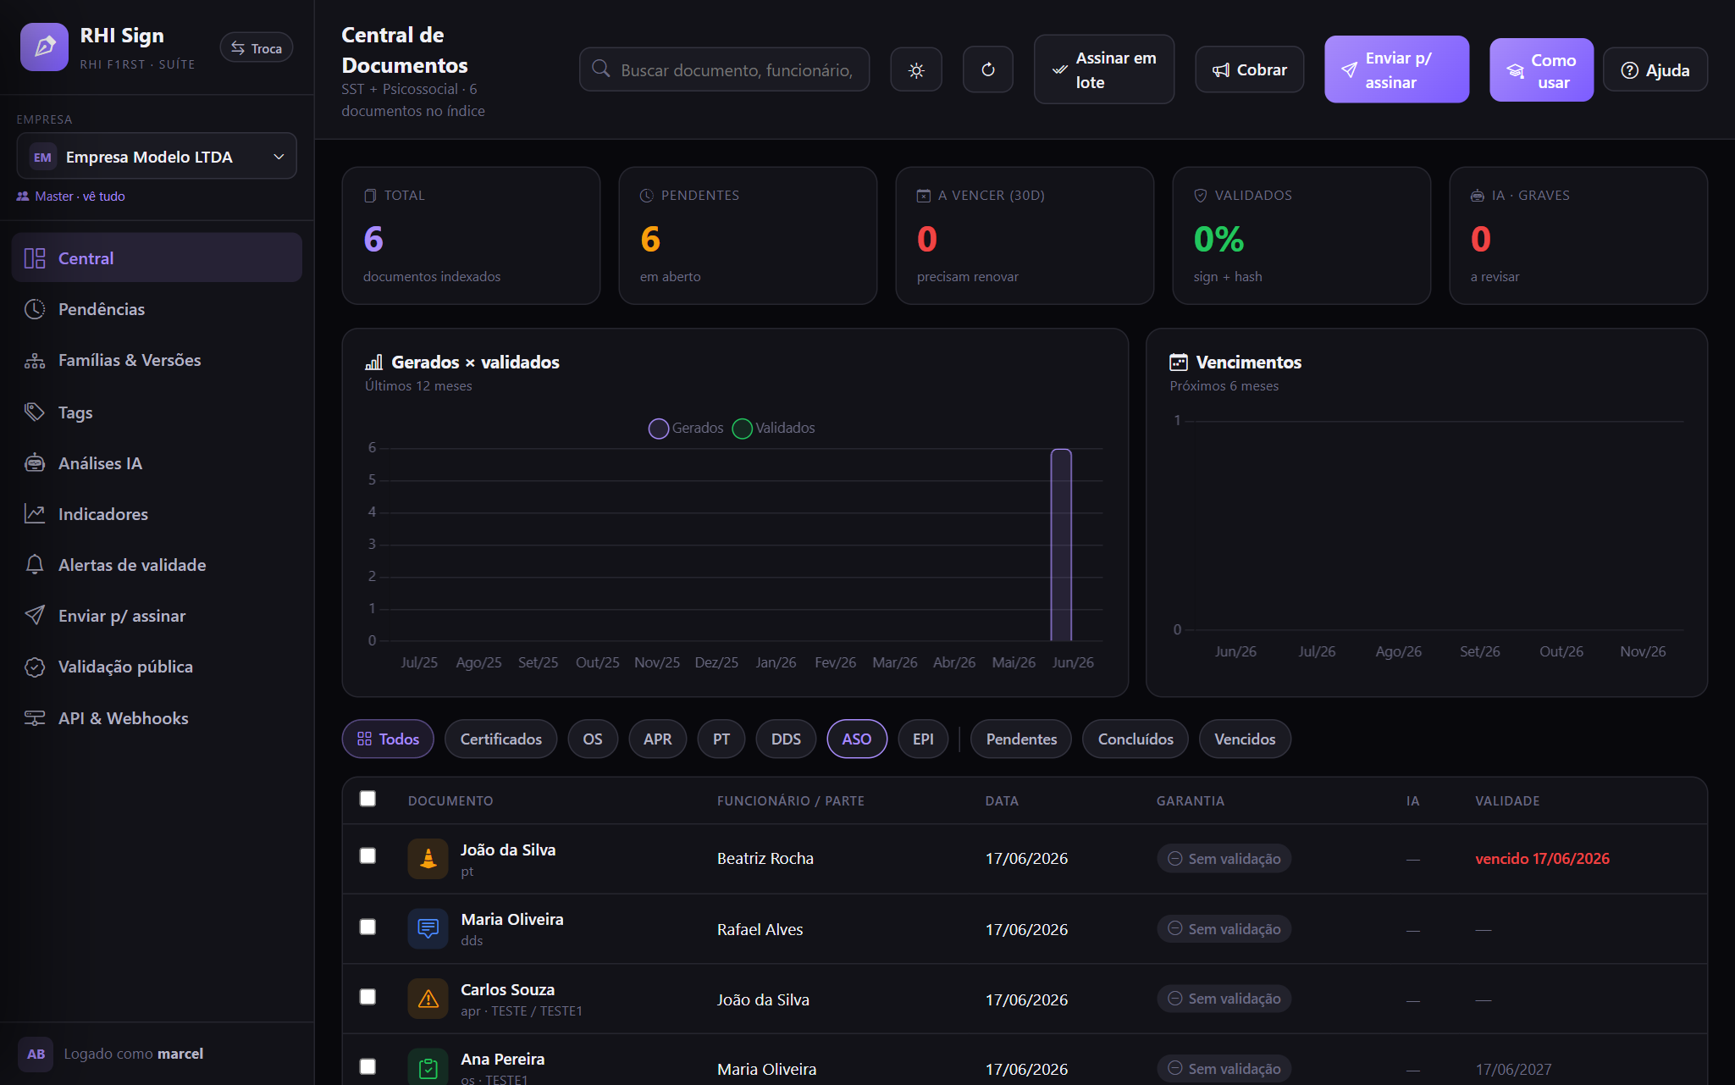This screenshot has width=1735, height=1085.
Task: Toggle the Gerados legend series in chart
Action: click(687, 429)
